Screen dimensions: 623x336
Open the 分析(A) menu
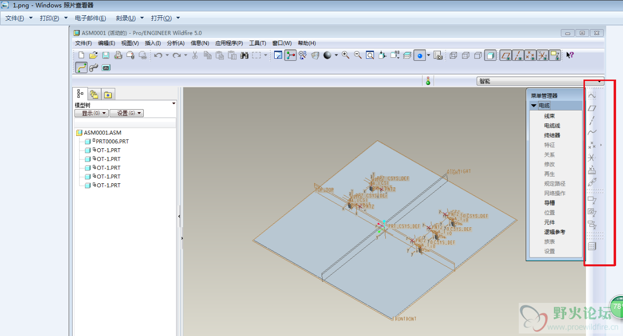176,43
